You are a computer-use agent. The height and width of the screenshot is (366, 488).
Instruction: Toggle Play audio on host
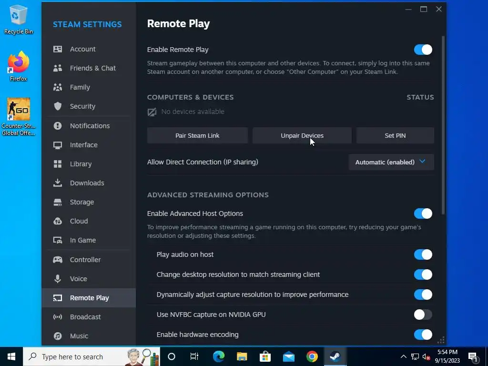[423, 254]
